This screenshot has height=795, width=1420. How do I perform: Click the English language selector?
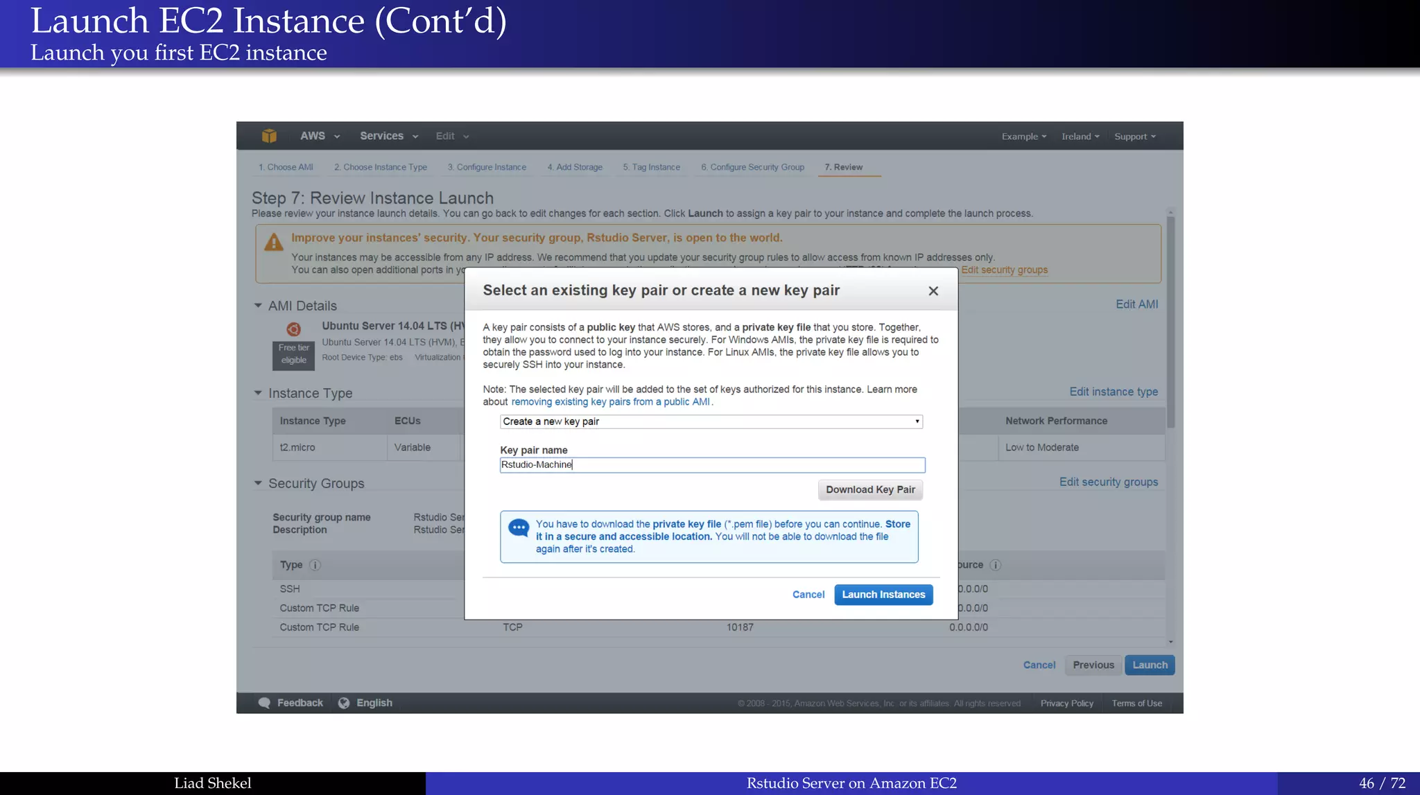[x=365, y=703]
